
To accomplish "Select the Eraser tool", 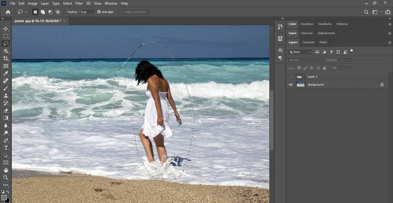I will point(6,110).
